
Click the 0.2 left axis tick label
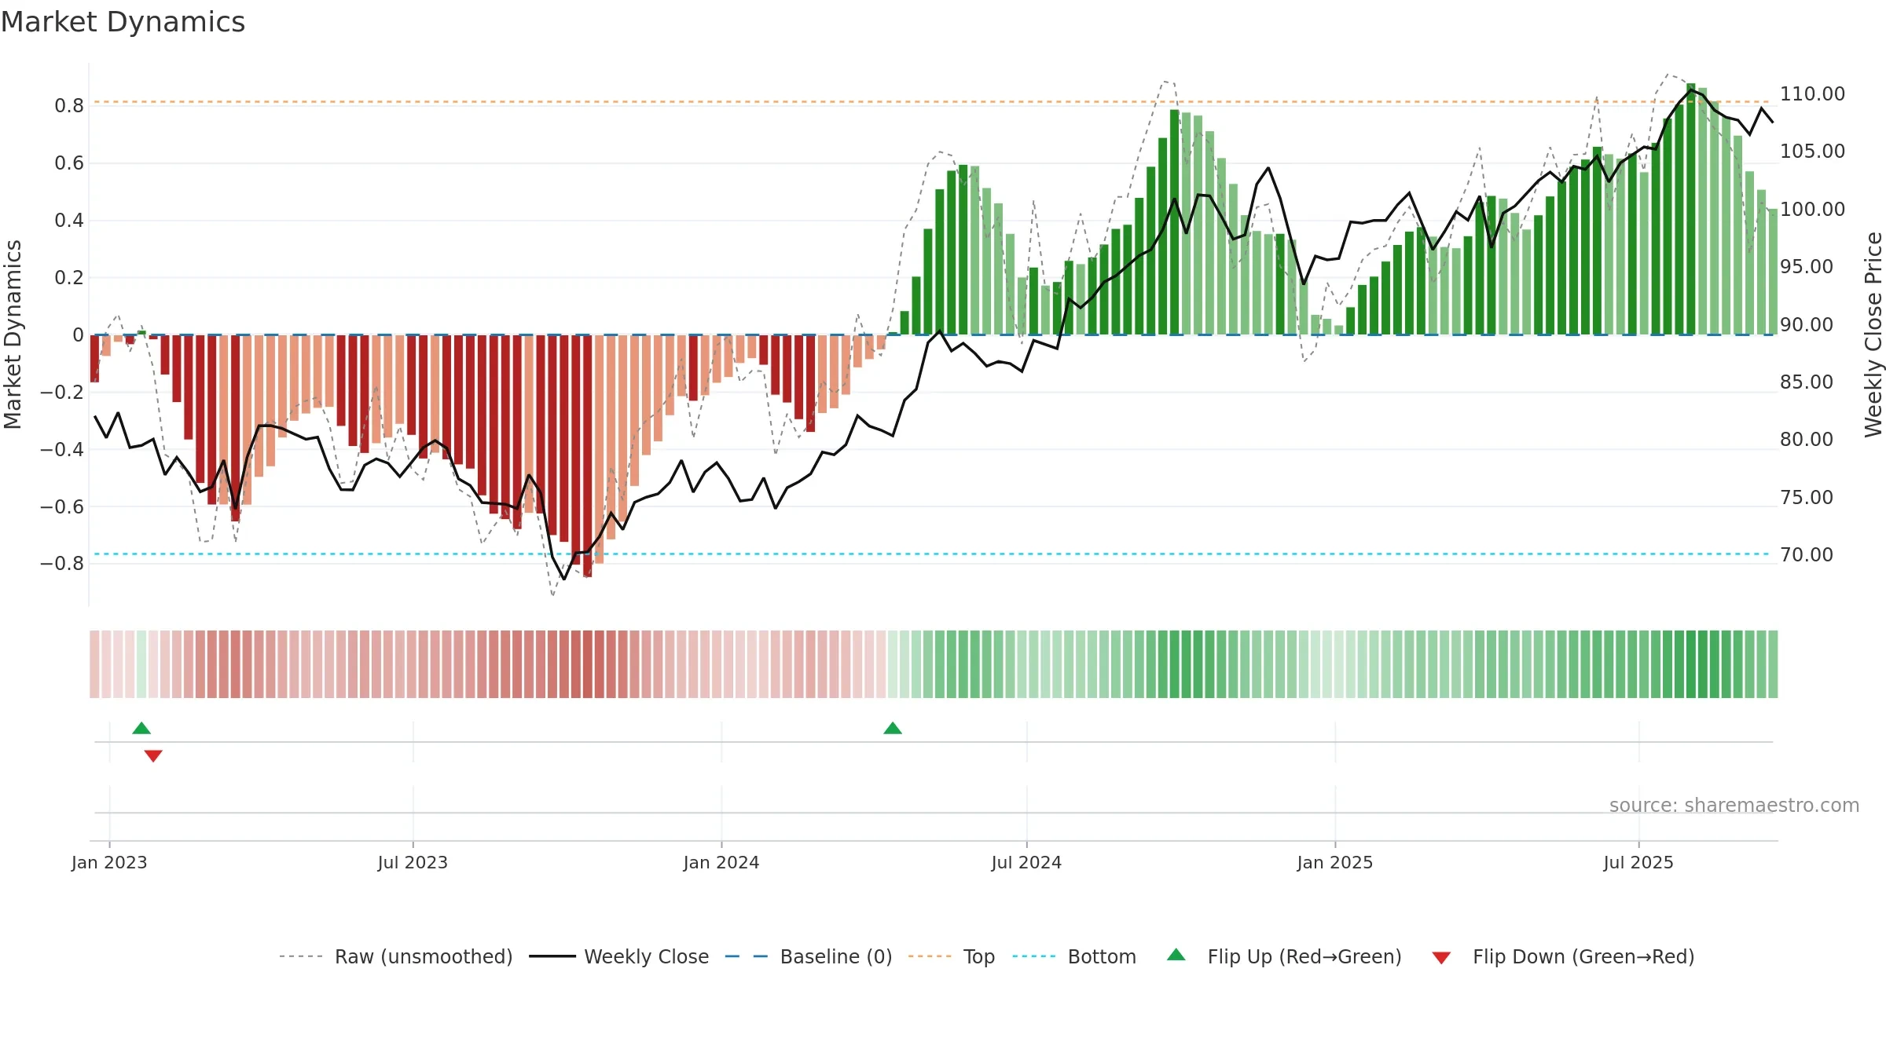[69, 277]
